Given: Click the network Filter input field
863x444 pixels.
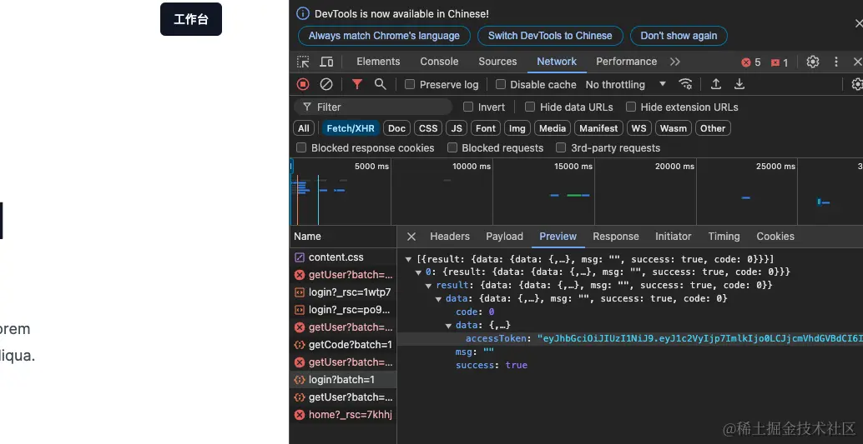Looking at the screenshot, I should (373, 107).
